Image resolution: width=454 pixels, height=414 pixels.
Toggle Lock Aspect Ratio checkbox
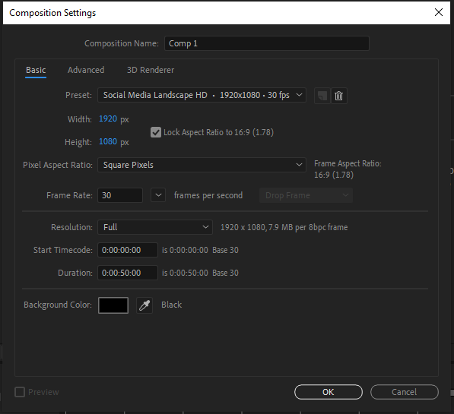coord(156,132)
